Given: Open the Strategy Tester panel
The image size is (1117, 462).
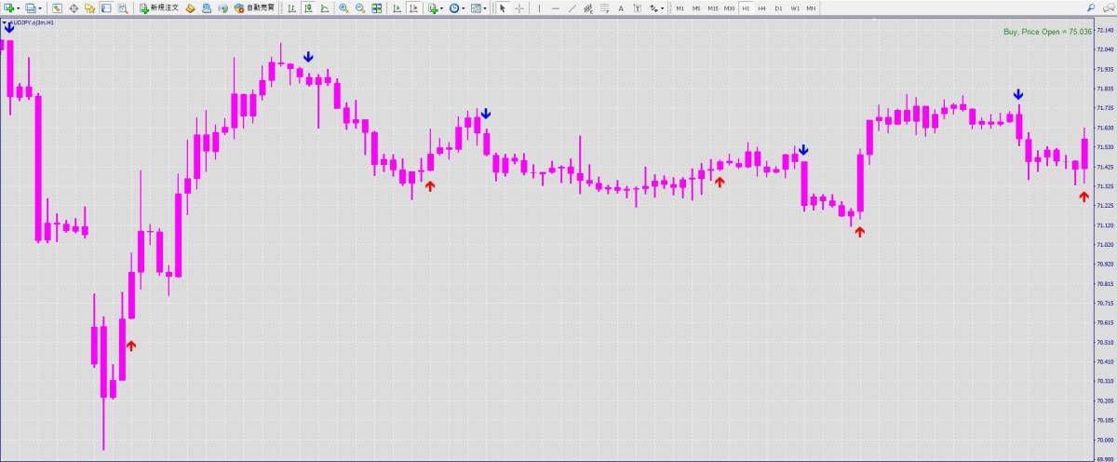Looking at the screenshot, I should click(x=122, y=8).
